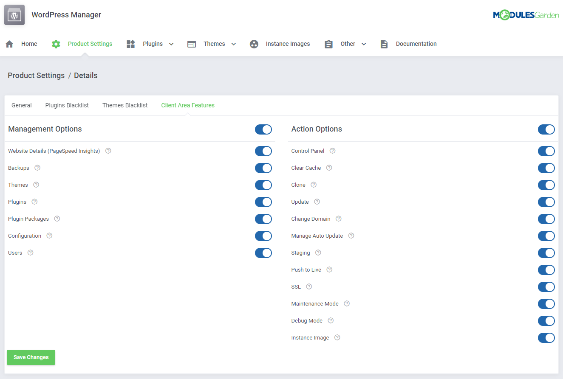Open help icon next to Instance Image option
The height and width of the screenshot is (379, 563).
point(337,337)
